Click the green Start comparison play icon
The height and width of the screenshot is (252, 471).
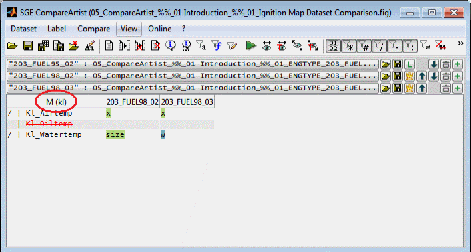251,45
